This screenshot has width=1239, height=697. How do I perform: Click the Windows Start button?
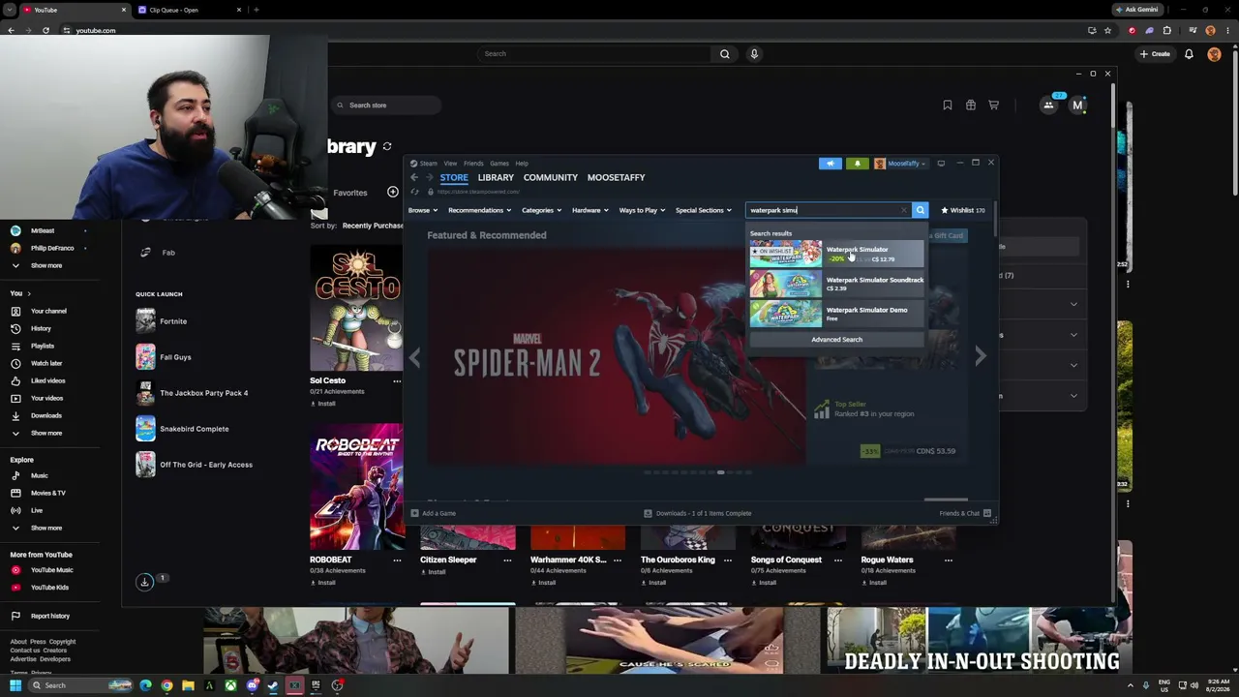tap(15, 685)
